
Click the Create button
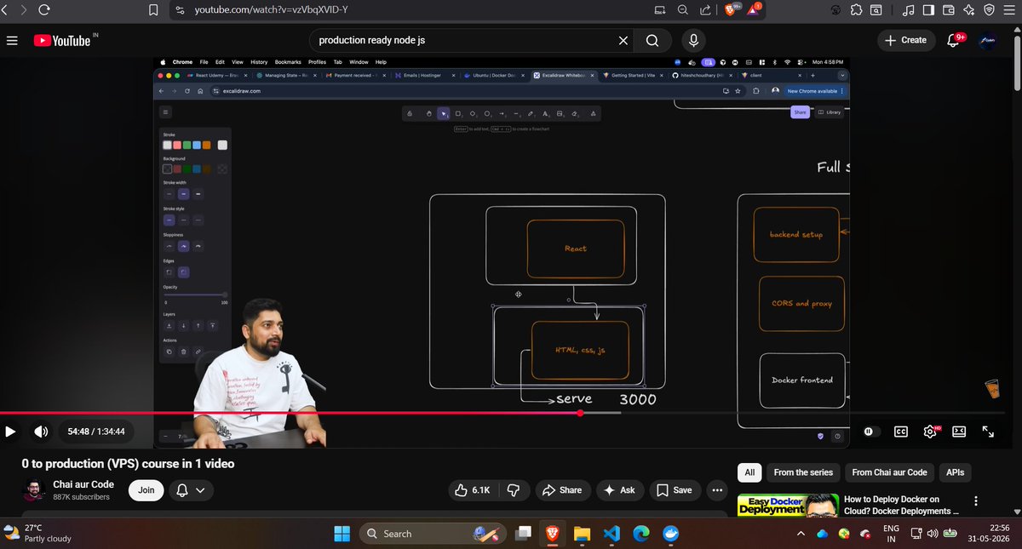point(905,40)
